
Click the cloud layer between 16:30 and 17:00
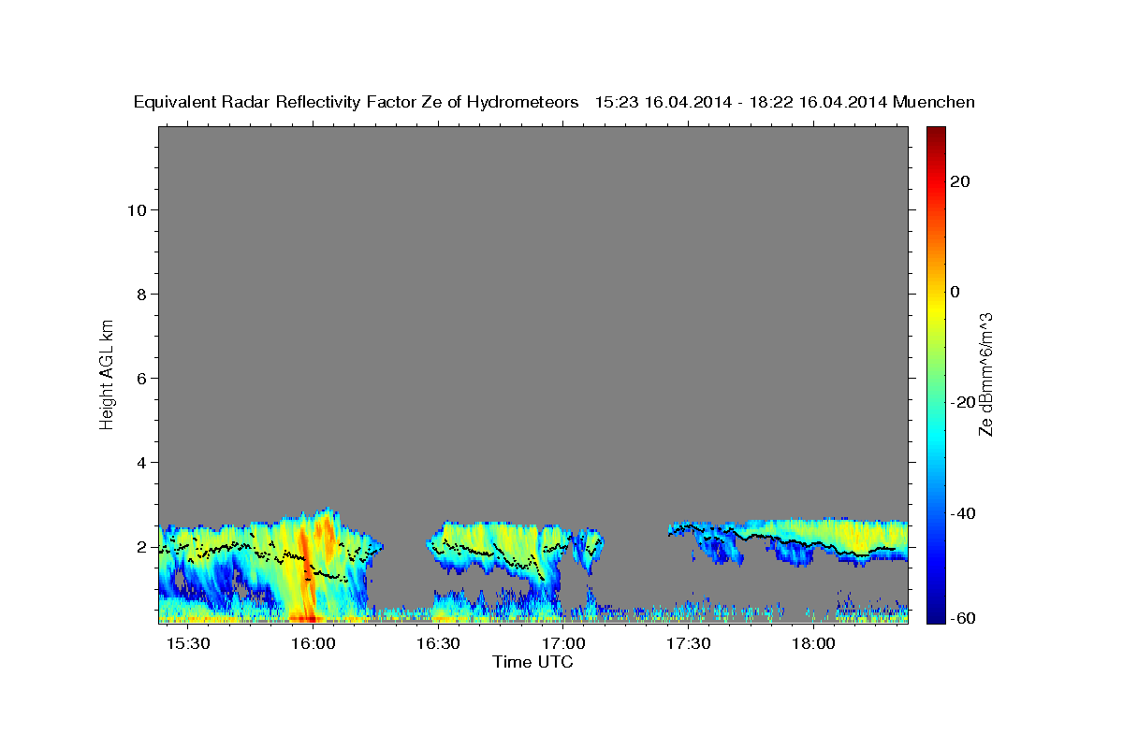click(x=496, y=552)
